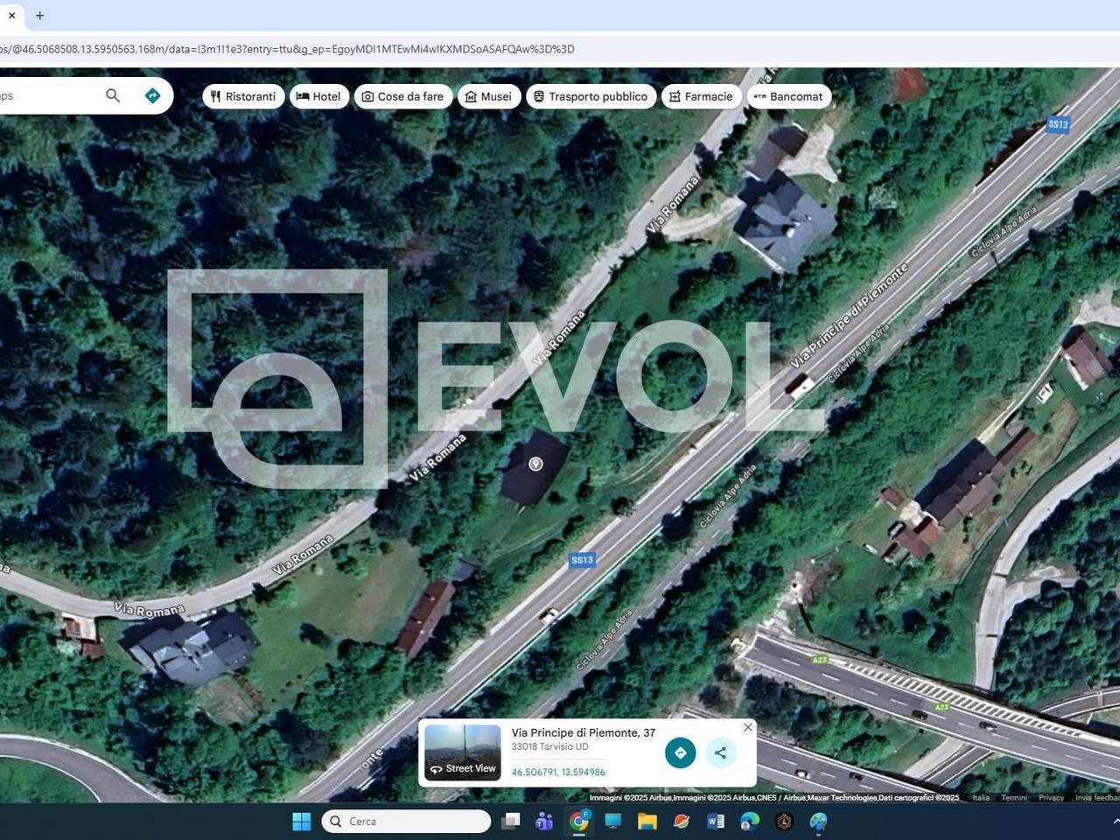Viewport: 1120px width, 840px height.
Task: Click the taskbar Cerca search box
Action: tap(407, 821)
